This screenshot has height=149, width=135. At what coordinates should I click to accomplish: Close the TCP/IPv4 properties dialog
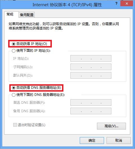(x=127, y=3)
